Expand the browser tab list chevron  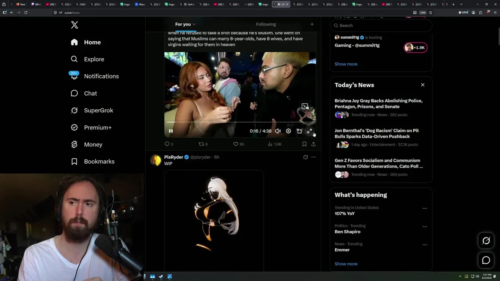coord(461,4)
